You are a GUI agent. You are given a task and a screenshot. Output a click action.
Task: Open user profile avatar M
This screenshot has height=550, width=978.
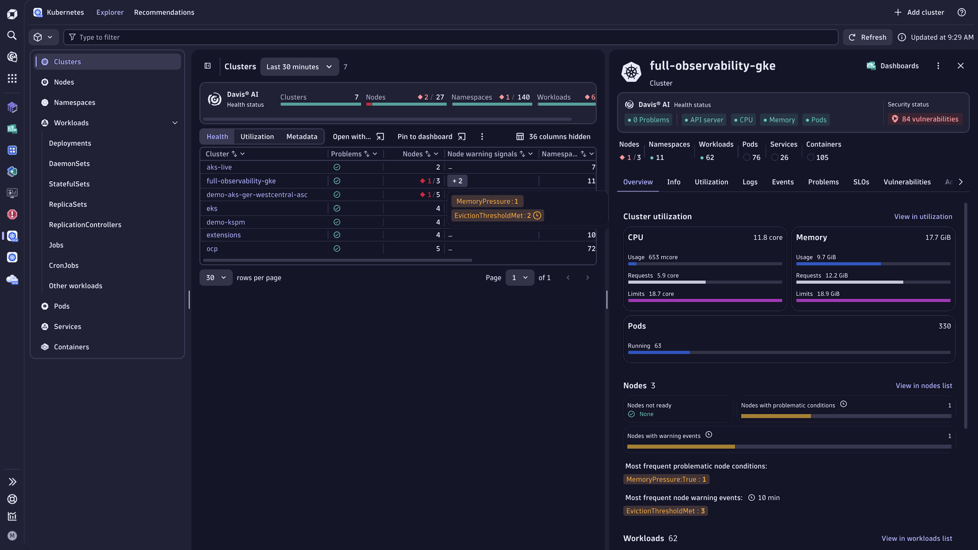click(x=12, y=536)
